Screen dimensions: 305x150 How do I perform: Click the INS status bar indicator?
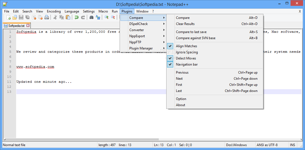(x=292, y=145)
